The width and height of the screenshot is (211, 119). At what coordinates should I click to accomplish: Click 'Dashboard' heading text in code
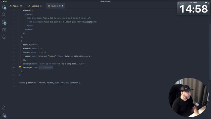(x=87, y=22)
